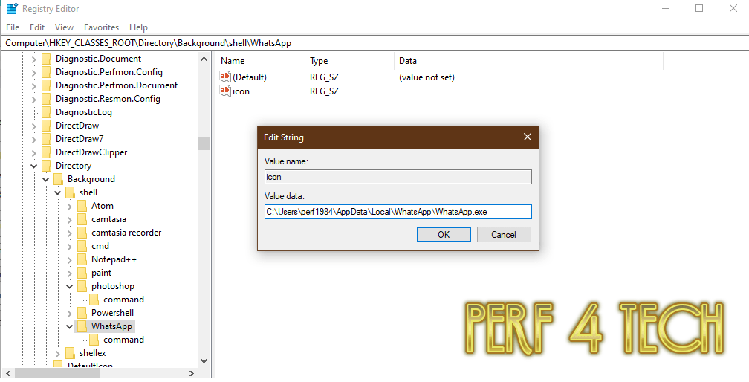749x382 pixels.
Task: Click the Notepad++ key folder icon
Action: pos(82,259)
